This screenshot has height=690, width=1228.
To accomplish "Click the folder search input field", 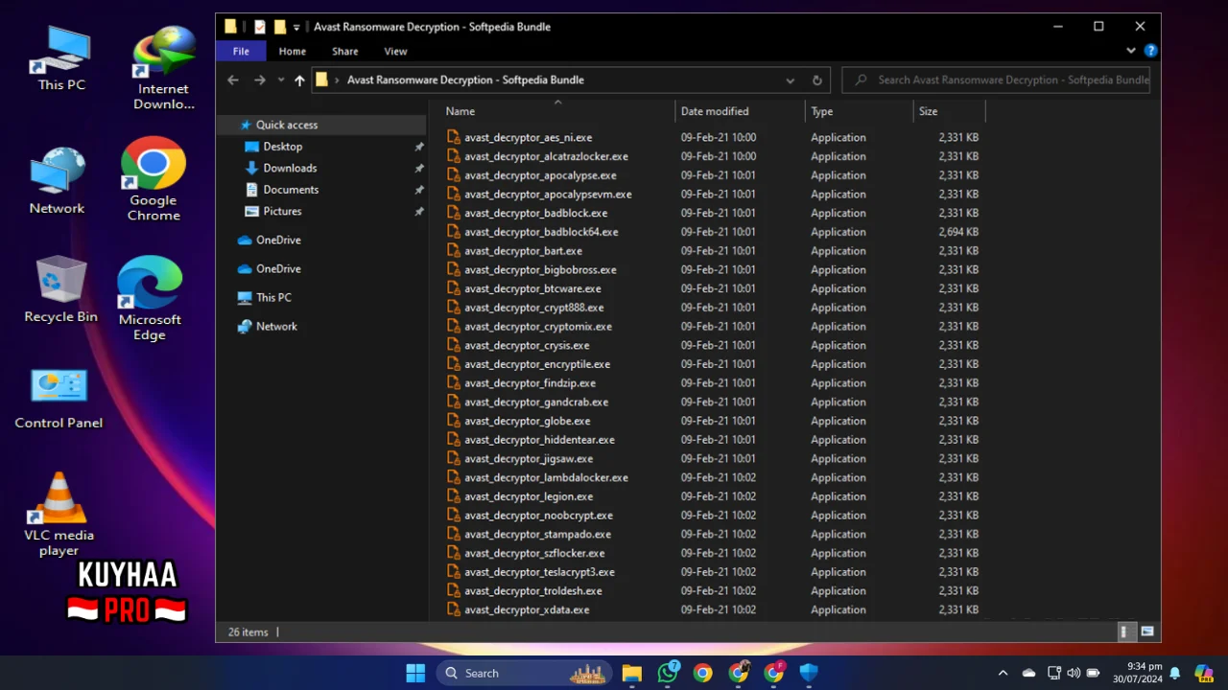I will click(x=996, y=80).
